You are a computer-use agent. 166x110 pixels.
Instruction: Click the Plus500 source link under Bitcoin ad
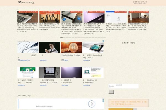pyautogui.click(x=66, y=60)
